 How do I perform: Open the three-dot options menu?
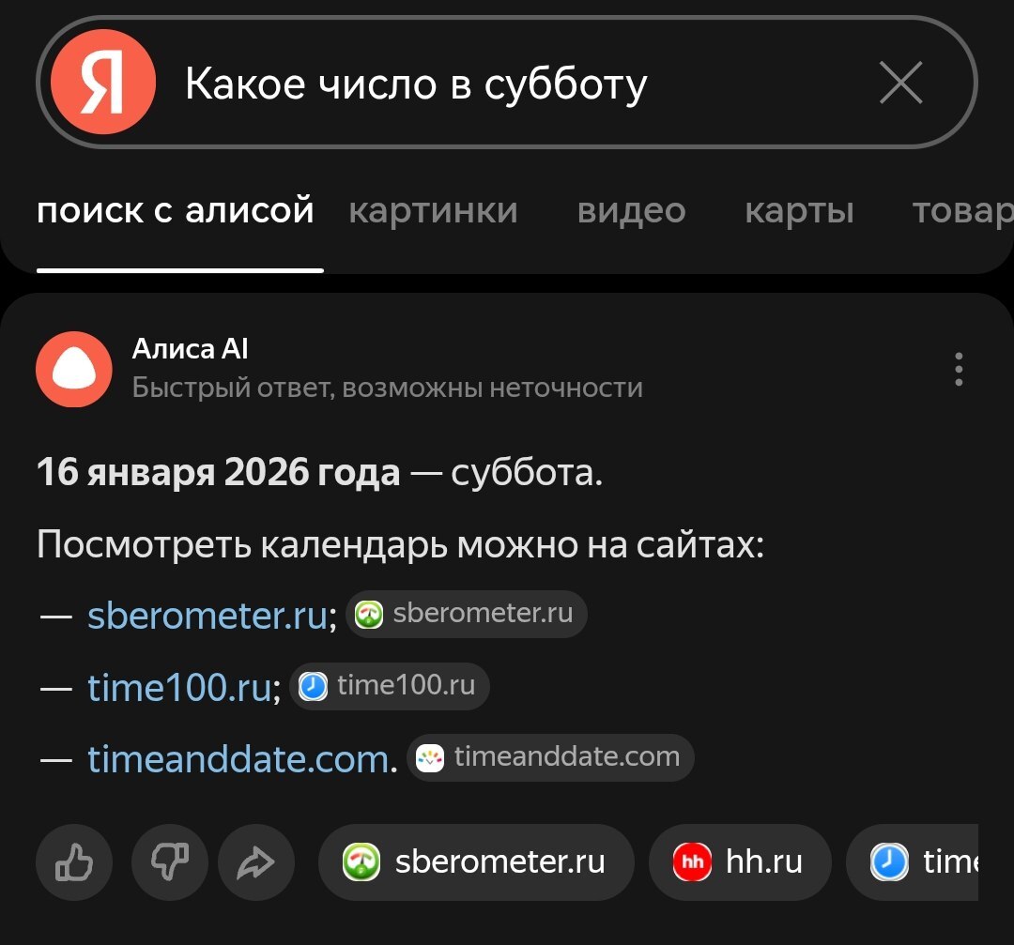958,369
